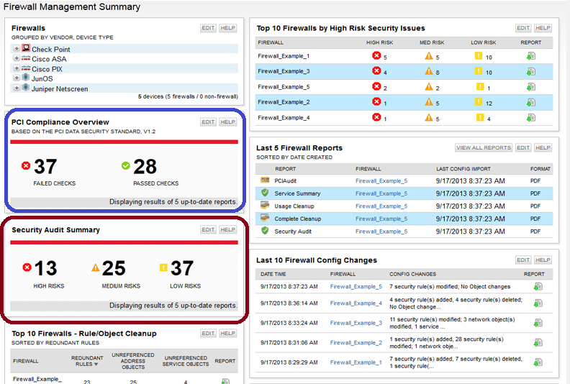Viewport: 570px width, 384px height.
Task: Open Firewall_Example_5 link in Usage Cleanup row
Action: coord(381,206)
